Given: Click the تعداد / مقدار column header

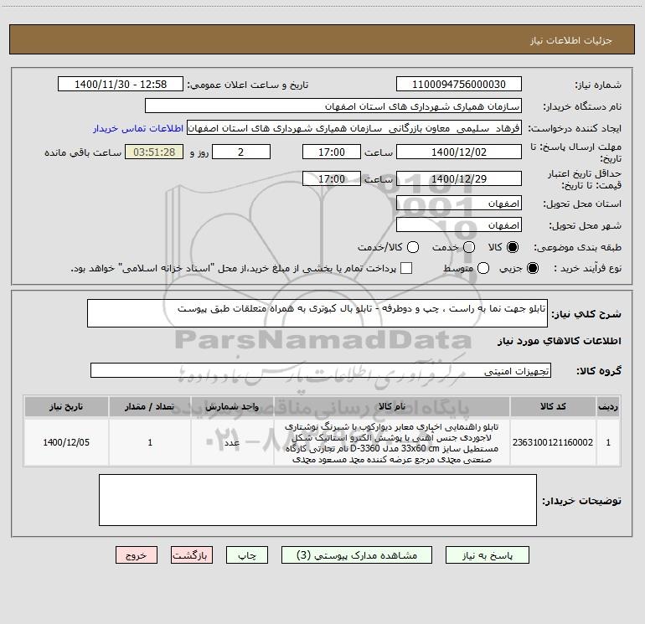Looking at the screenshot, I should coord(150,407).
